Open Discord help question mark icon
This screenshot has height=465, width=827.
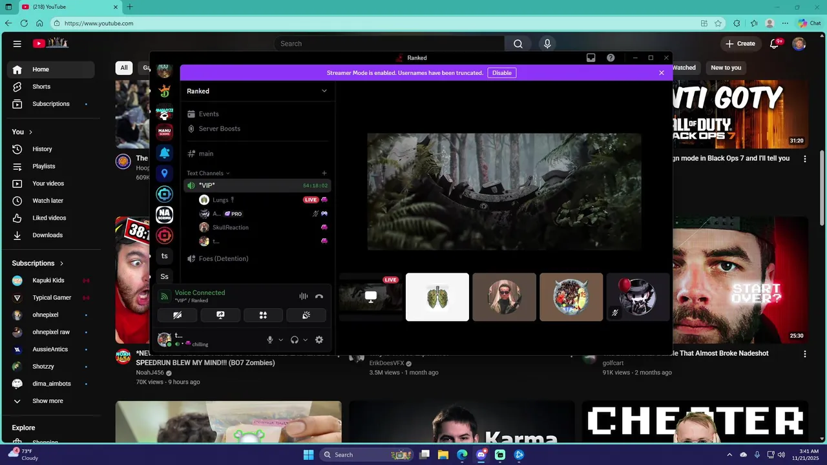(611, 57)
